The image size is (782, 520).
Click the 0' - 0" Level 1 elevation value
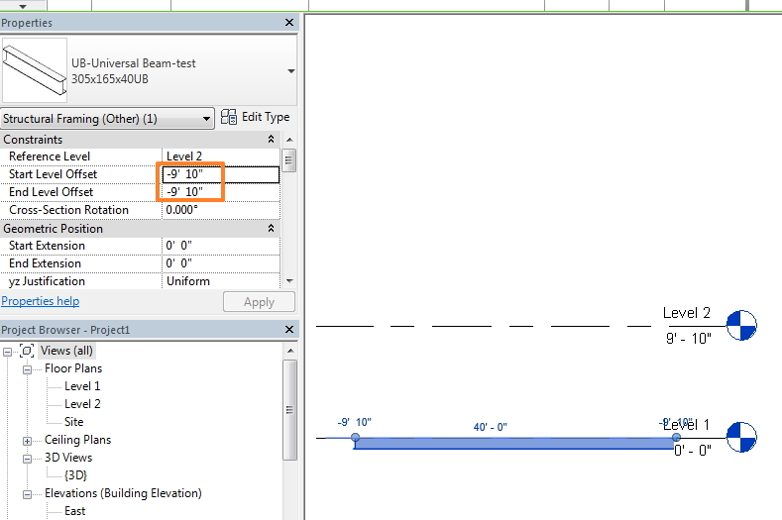(x=693, y=451)
